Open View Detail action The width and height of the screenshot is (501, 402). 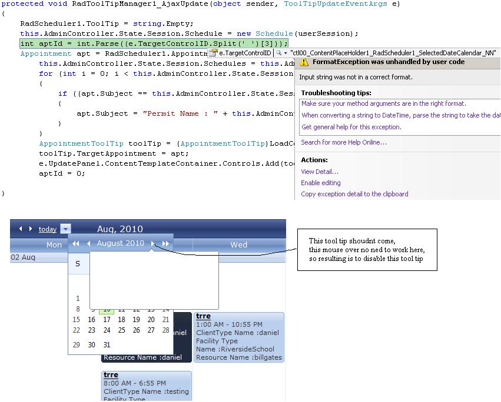(x=320, y=172)
